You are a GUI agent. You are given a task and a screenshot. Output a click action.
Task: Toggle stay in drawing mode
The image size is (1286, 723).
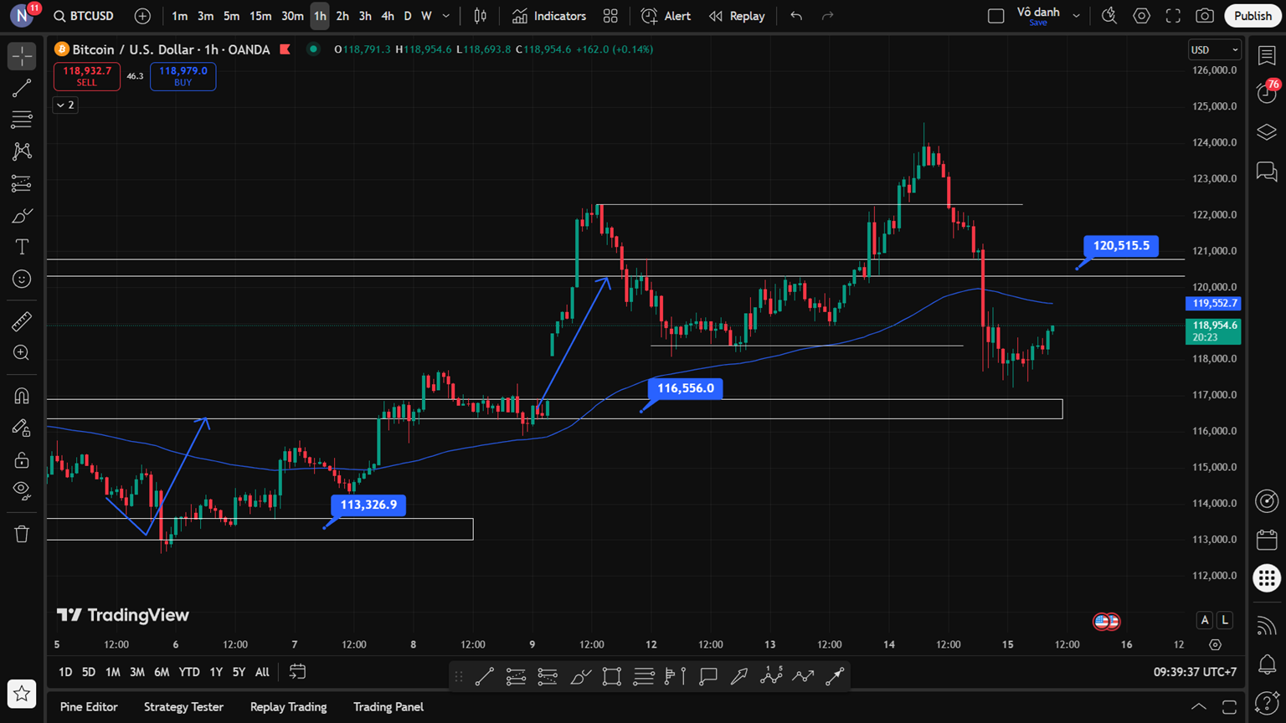click(22, 428)
